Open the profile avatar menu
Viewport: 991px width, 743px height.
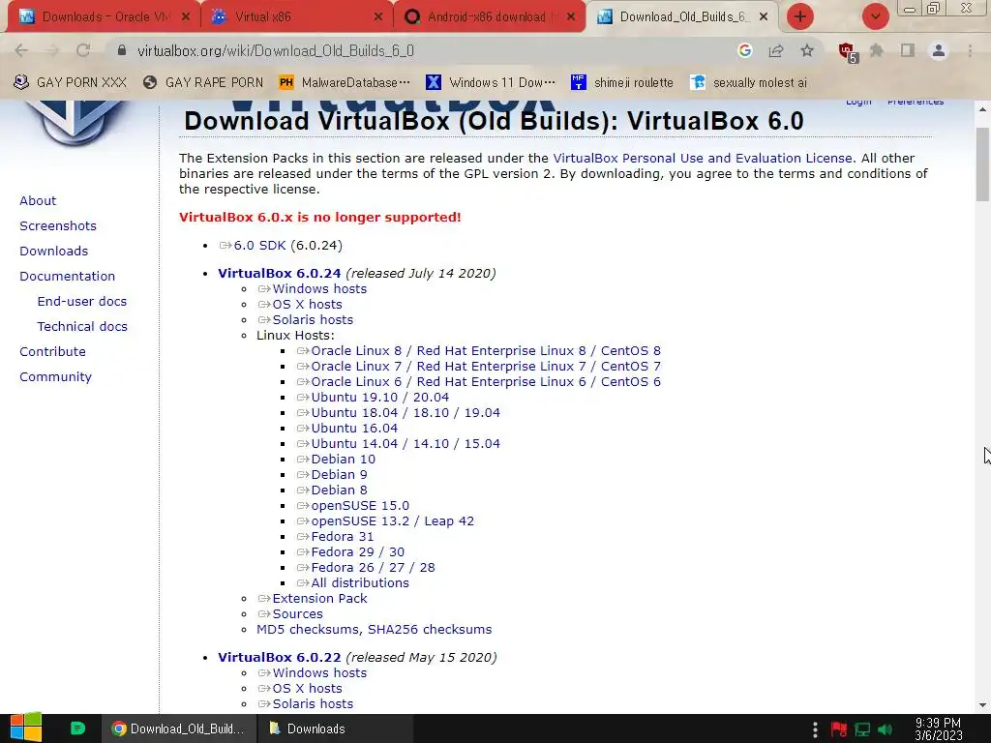click(x=939, y=50)
